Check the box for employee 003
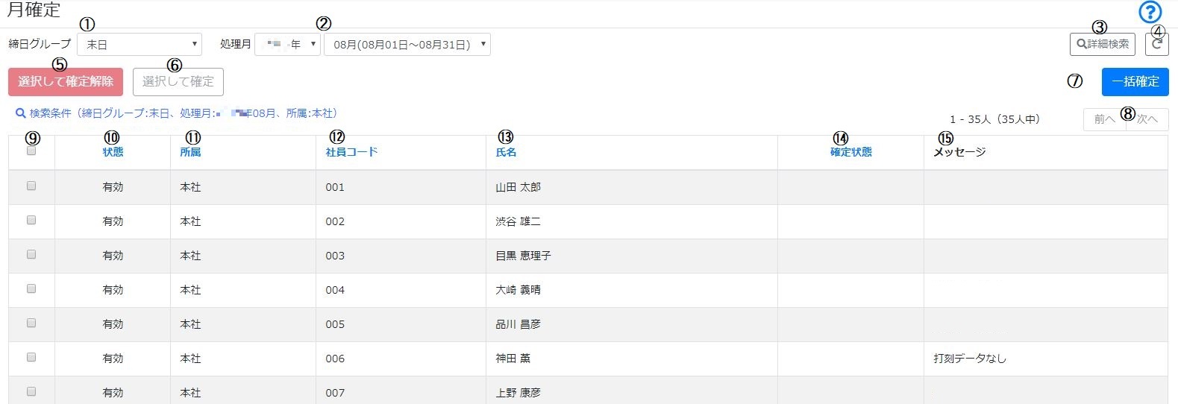Image resolution: width=1178 pixels, height=404 pixels. point(31,254)
